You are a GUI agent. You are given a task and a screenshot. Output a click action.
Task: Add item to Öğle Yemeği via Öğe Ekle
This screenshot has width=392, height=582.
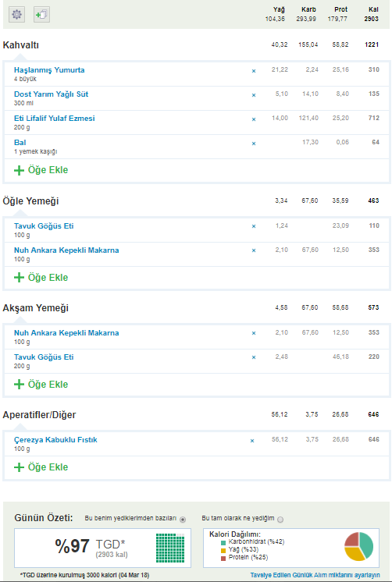click(41, 277)
